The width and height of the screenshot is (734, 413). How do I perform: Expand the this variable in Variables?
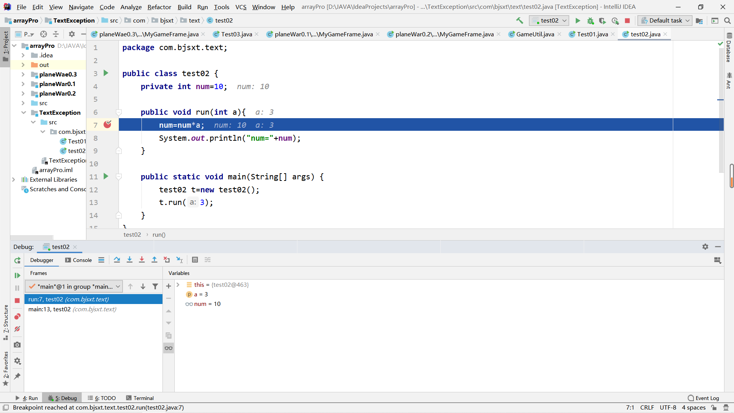(178, 285)
